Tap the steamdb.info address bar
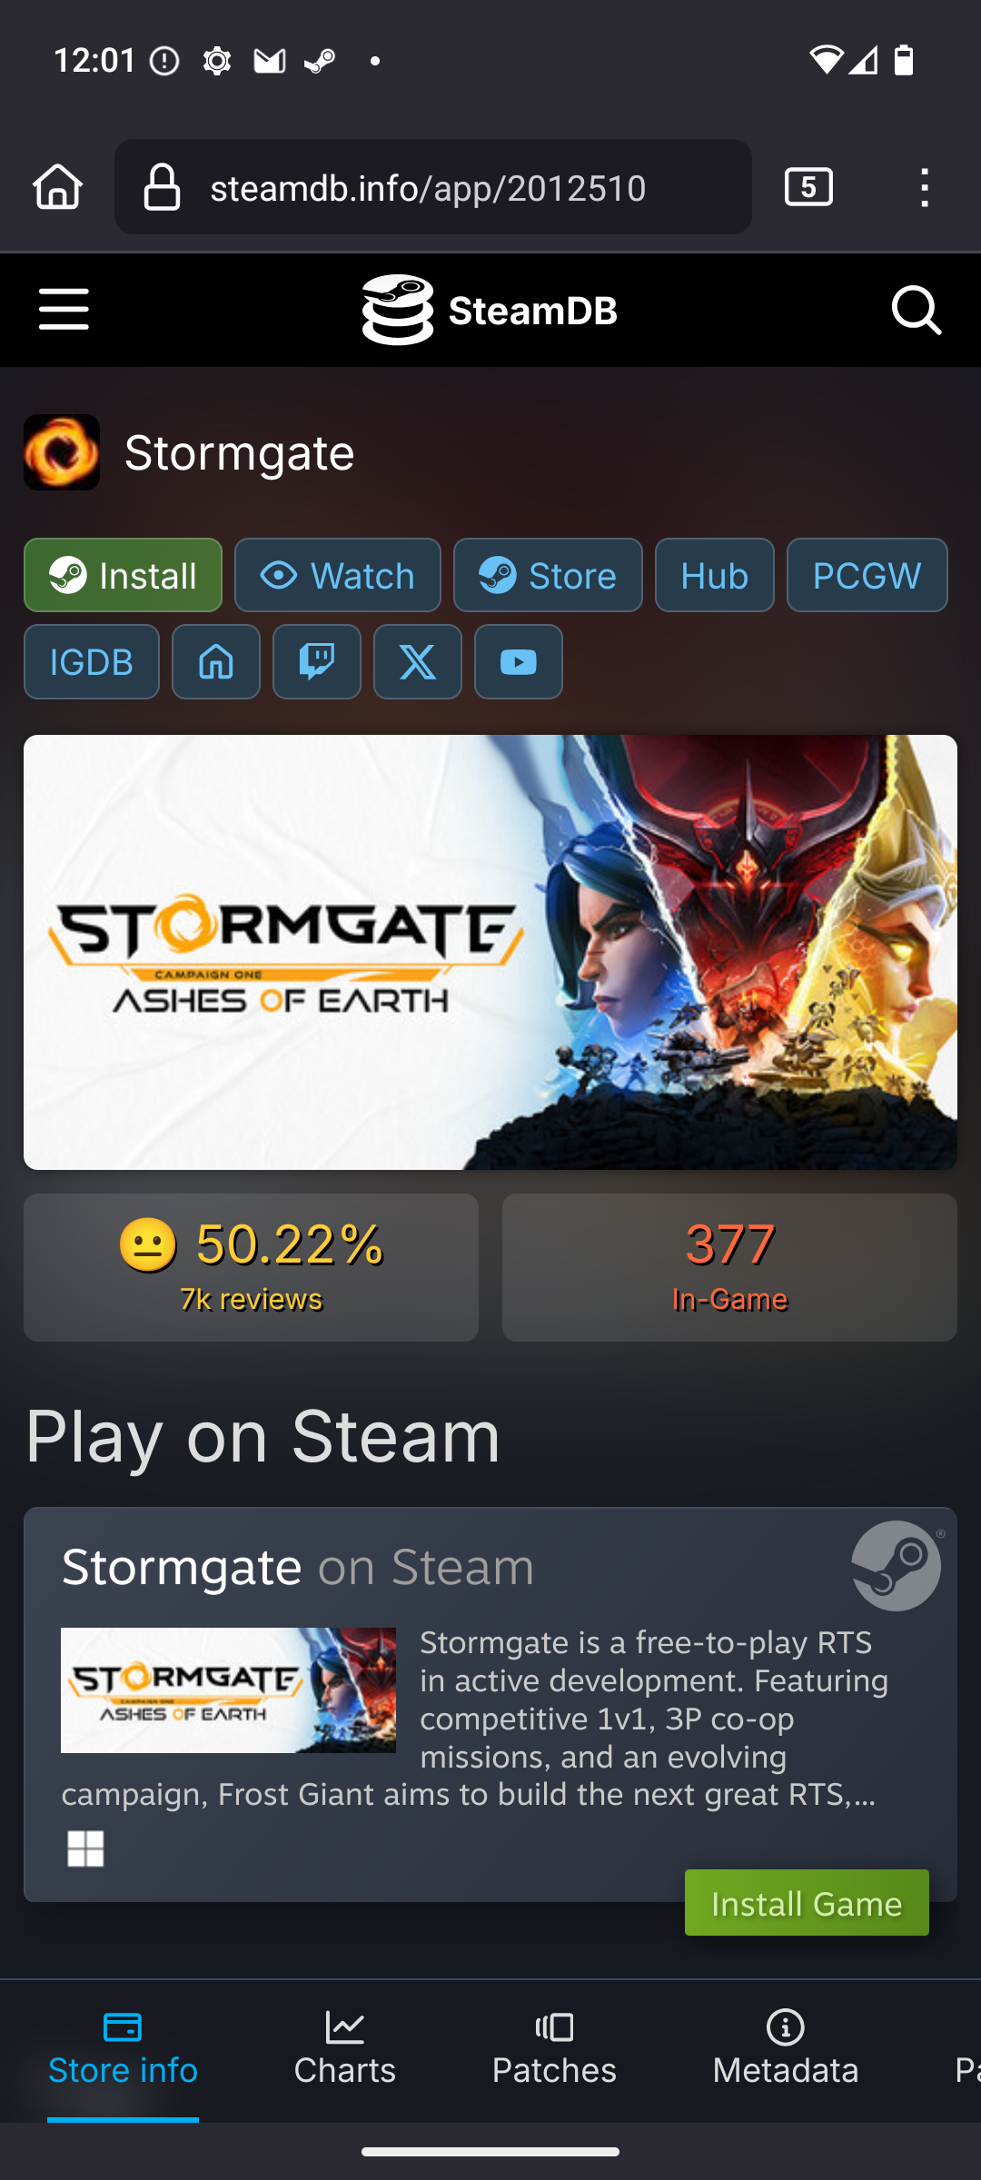Image resolution: width=981 pixels, height=2180 pixels. (x=433, y=187)
